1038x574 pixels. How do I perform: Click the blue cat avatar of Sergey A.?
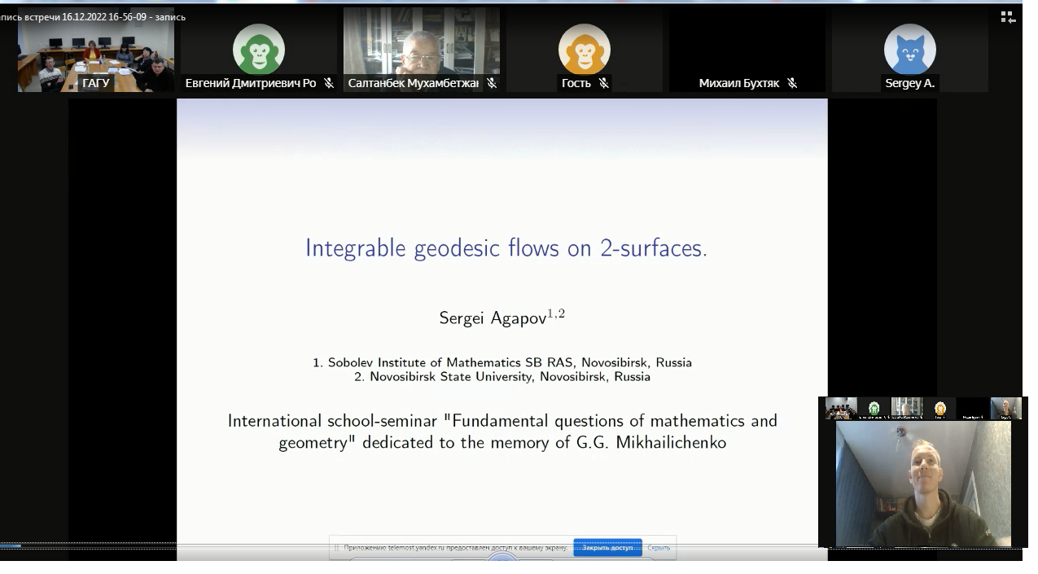tap(909, 49)
